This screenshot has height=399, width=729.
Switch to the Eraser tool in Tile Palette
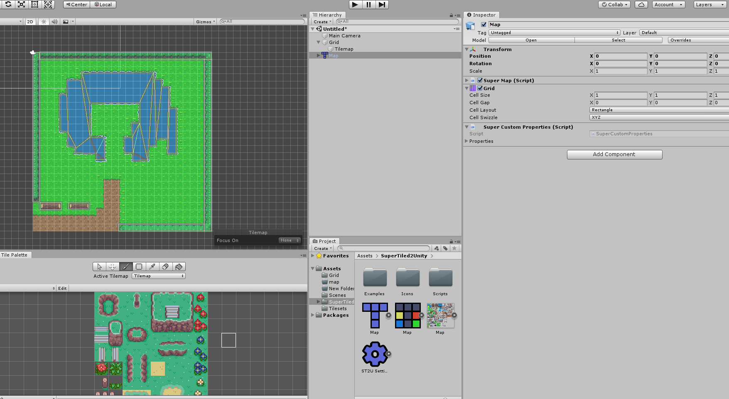coord(165,267)
